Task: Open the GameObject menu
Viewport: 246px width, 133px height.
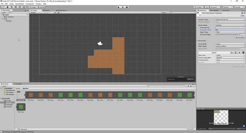Action: pos(20,4)
